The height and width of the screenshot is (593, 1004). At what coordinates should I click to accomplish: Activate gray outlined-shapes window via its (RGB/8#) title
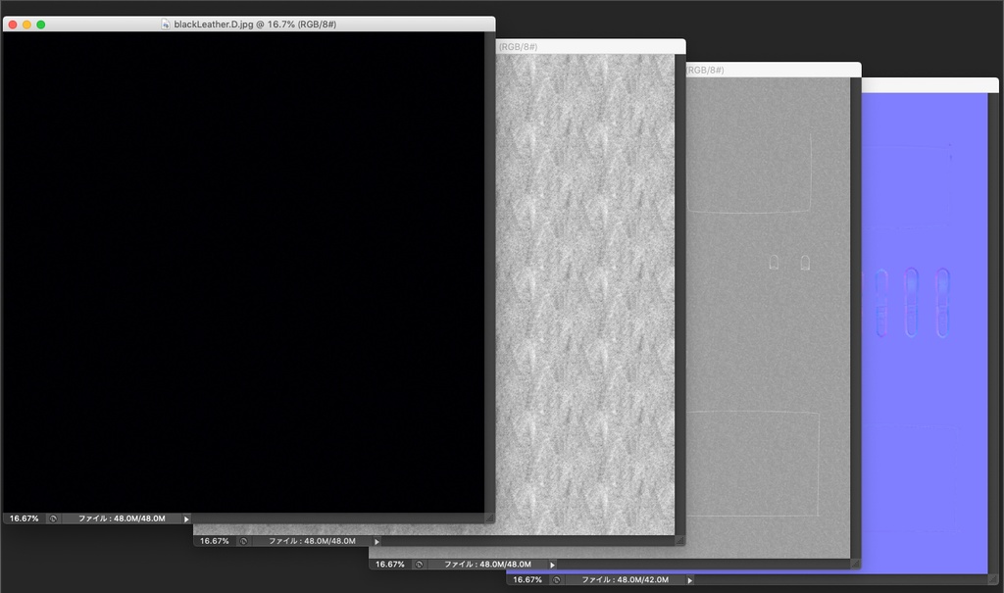706,70
